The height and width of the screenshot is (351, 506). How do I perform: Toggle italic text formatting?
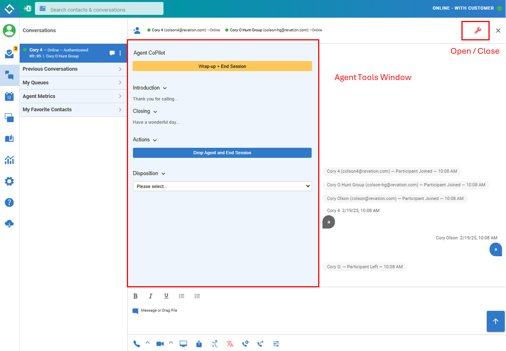(x=151, y=296)
